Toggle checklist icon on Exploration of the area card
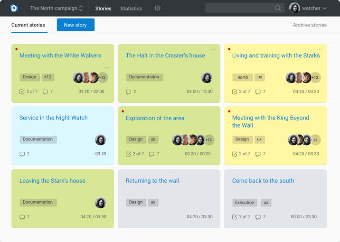 point(128,154)
